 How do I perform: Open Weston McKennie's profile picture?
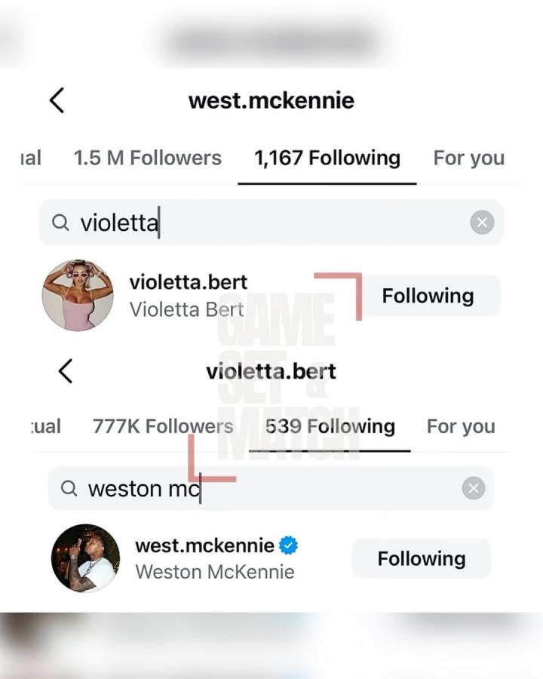pos(85,558)
